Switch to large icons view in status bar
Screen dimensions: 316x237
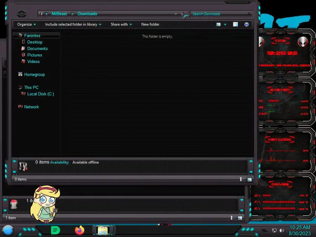click(249, 179)
